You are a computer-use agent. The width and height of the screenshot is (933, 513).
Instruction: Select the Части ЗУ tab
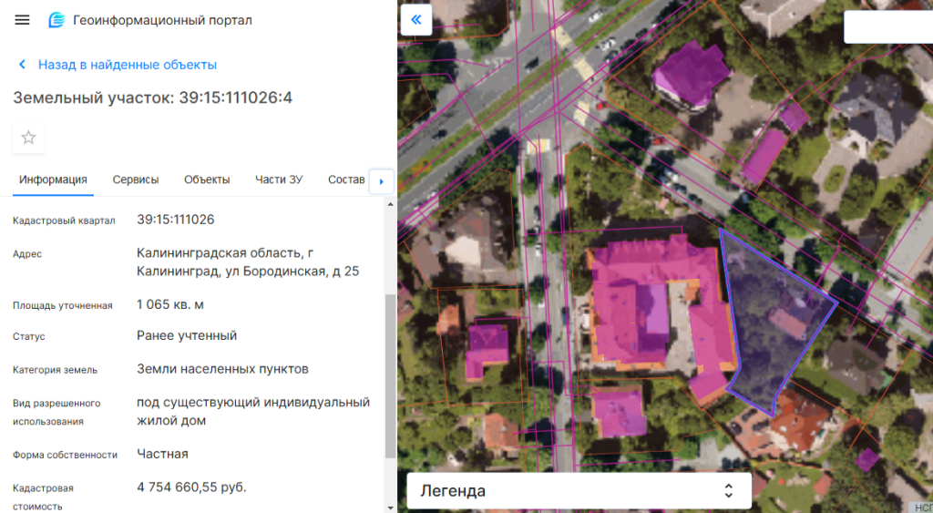(279, 180)
